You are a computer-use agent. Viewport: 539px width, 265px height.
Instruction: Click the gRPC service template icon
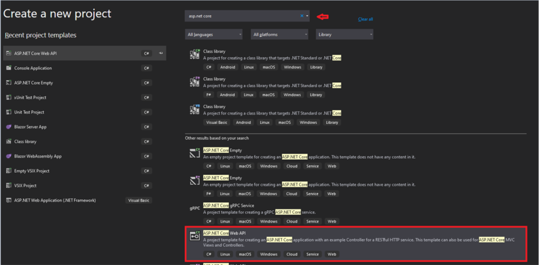[195, 208]
